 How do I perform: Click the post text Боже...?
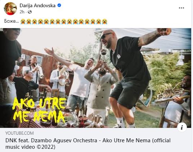12,21
